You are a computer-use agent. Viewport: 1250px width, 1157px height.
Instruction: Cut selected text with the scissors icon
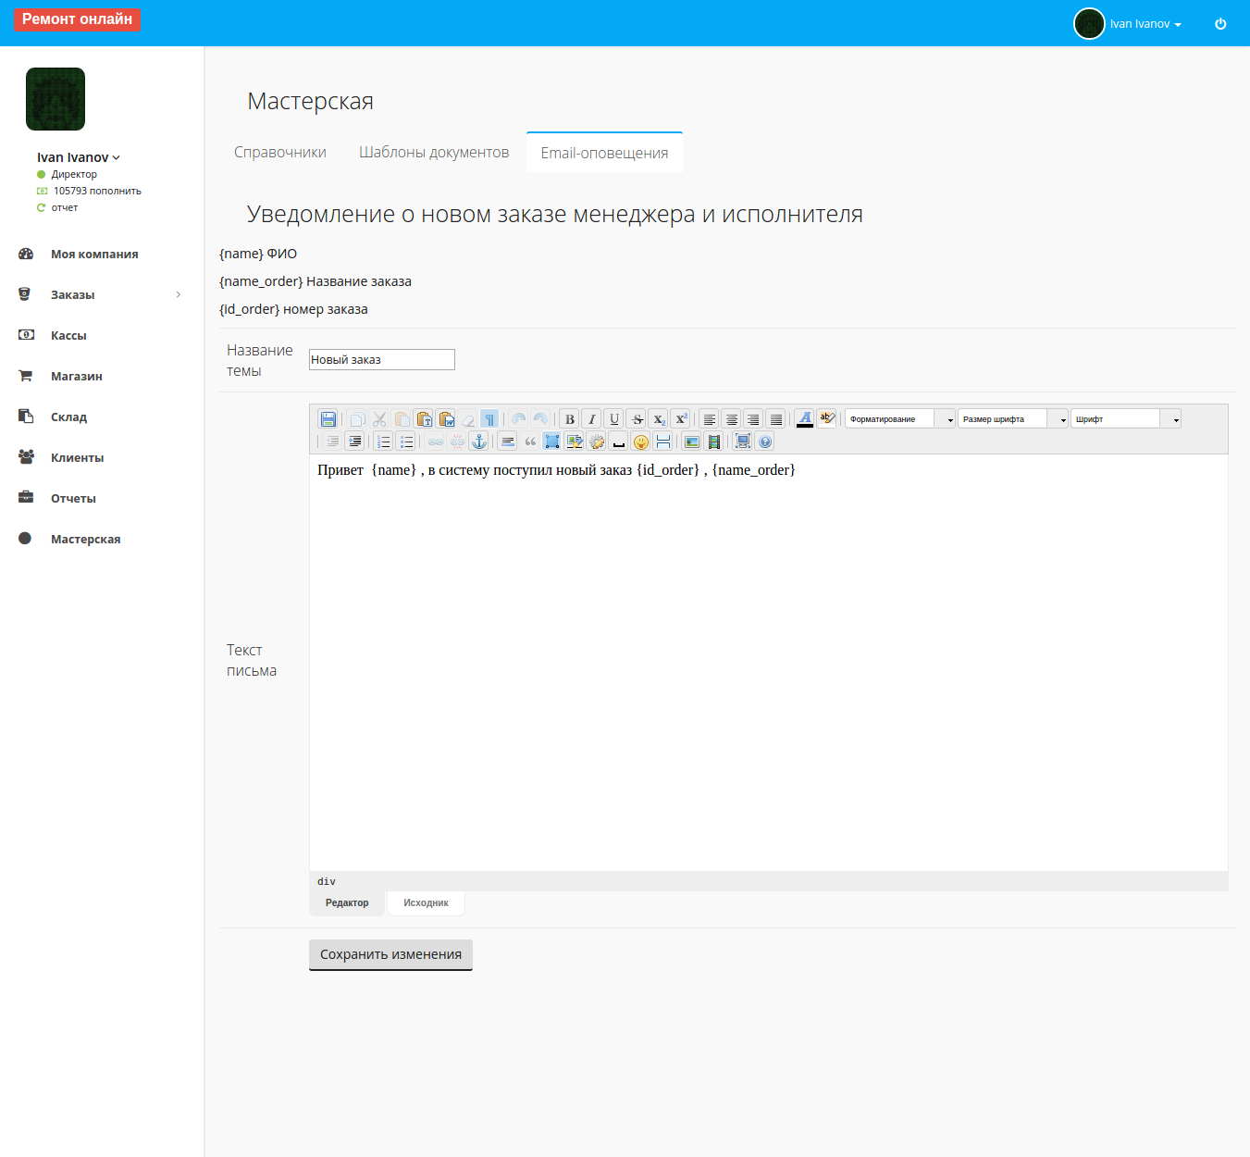coord(379,419)
